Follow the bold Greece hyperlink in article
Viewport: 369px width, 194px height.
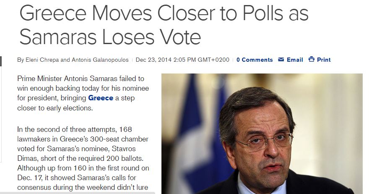[x=101, y=98]
